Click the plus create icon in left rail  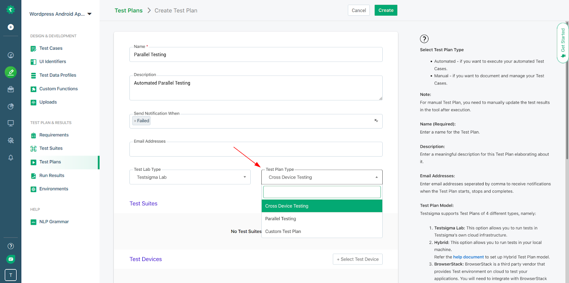tap(11, 27)
